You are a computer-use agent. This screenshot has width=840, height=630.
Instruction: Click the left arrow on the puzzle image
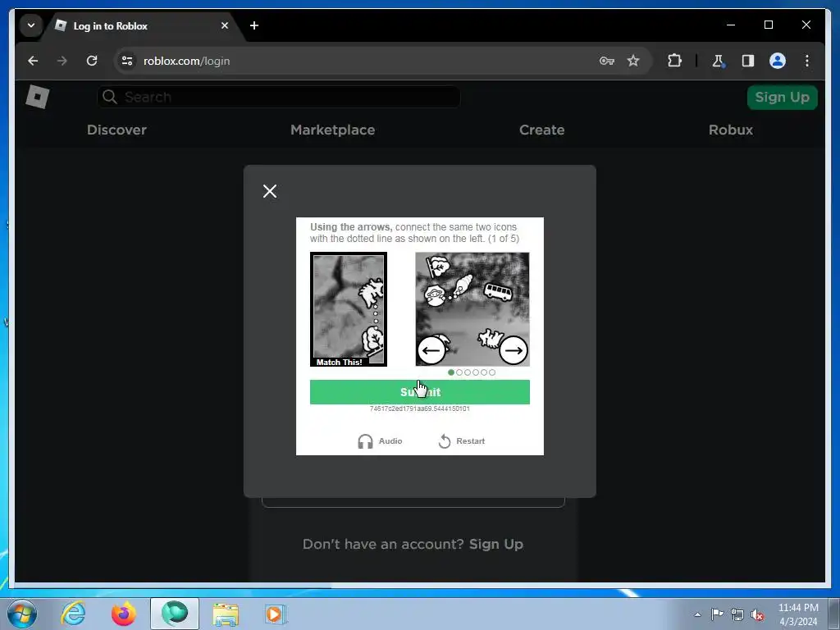[x=431, y=350]
